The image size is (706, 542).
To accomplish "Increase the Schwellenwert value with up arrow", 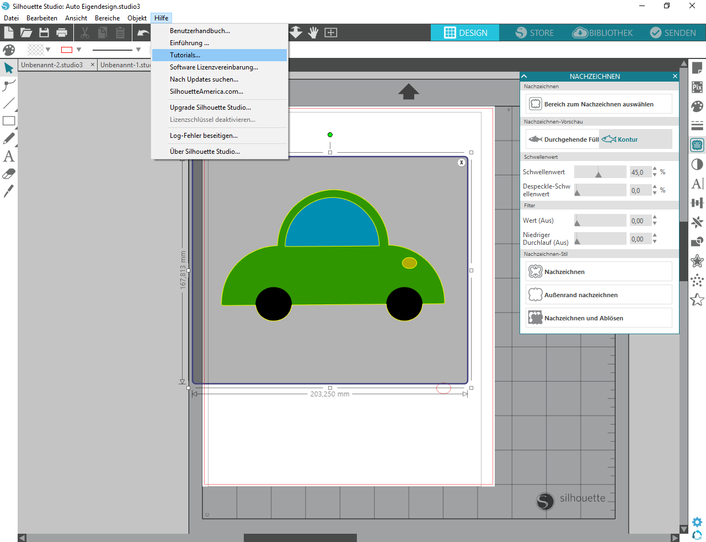I will pos(655,169).
